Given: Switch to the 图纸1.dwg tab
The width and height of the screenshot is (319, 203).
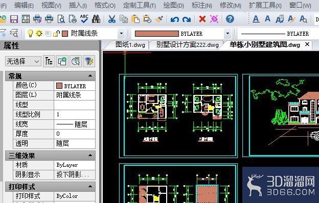Looking at the screenshot, I should (x=130, y=45).
